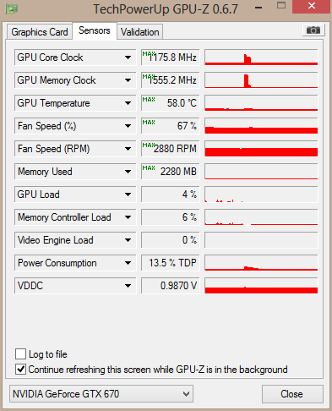The image size is (332, 411).
Task: Click the GPU-Z app icon in title bar
Action: point(12,8)
